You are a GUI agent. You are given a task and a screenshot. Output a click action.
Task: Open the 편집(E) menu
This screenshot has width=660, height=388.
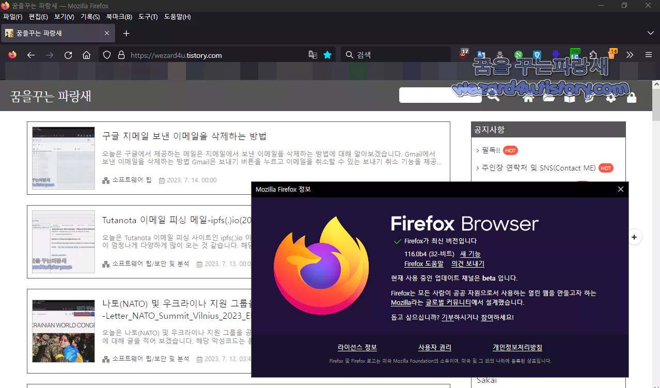coord(38,17)
